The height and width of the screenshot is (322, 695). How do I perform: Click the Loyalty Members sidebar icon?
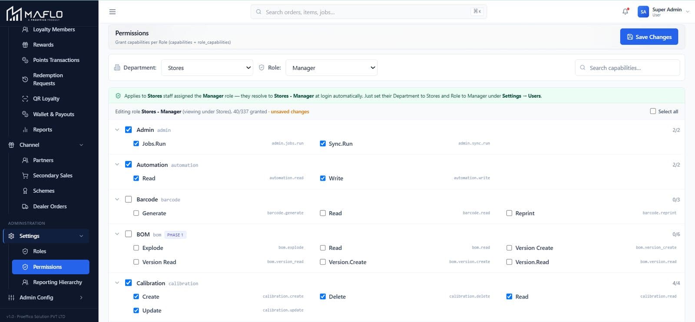tap(25, 30)
